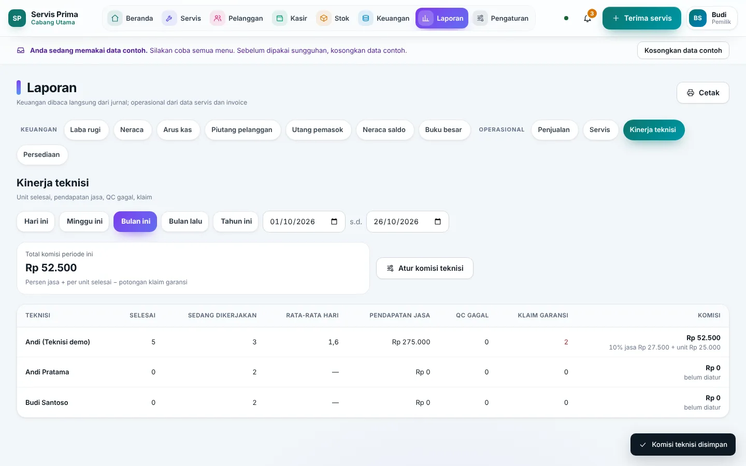
Task: Click the Stok box icon
Action: pyautogui.click(x=323, y=18)
